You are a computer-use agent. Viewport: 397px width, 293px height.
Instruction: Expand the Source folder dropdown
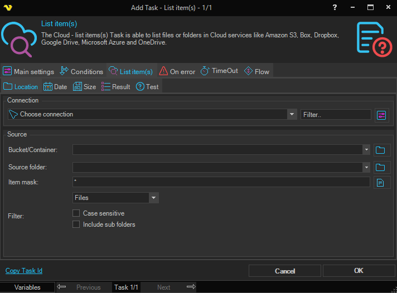(x=366, y=168)
